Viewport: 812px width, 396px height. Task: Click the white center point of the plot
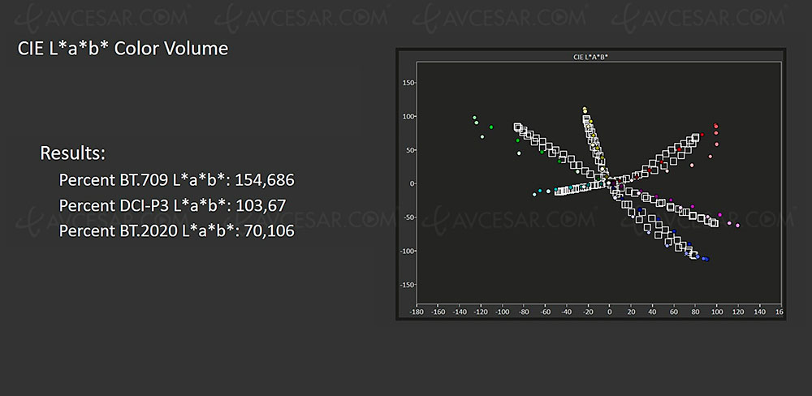[609, 182]
